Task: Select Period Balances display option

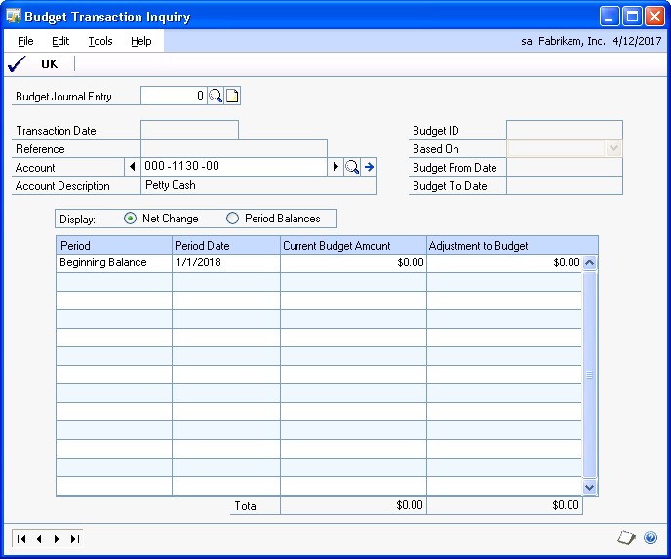Action: click(232, 219)
